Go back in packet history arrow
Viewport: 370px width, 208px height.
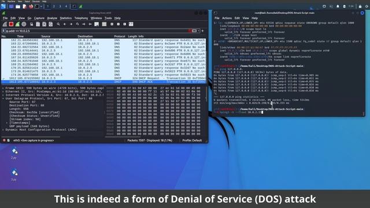65,24
